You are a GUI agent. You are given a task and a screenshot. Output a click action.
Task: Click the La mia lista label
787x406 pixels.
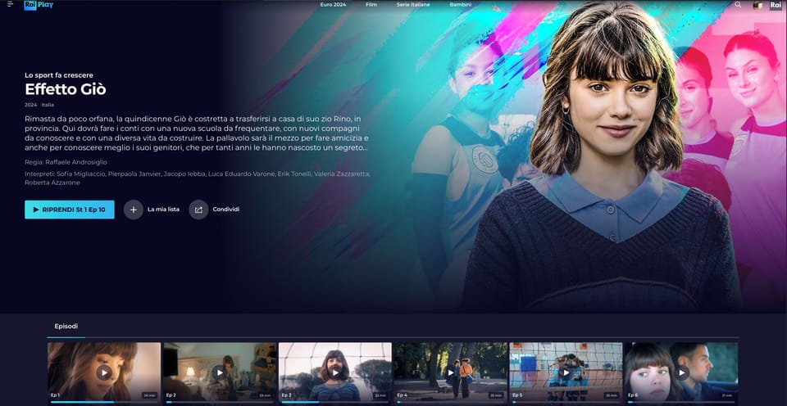(x=163, y=210)
